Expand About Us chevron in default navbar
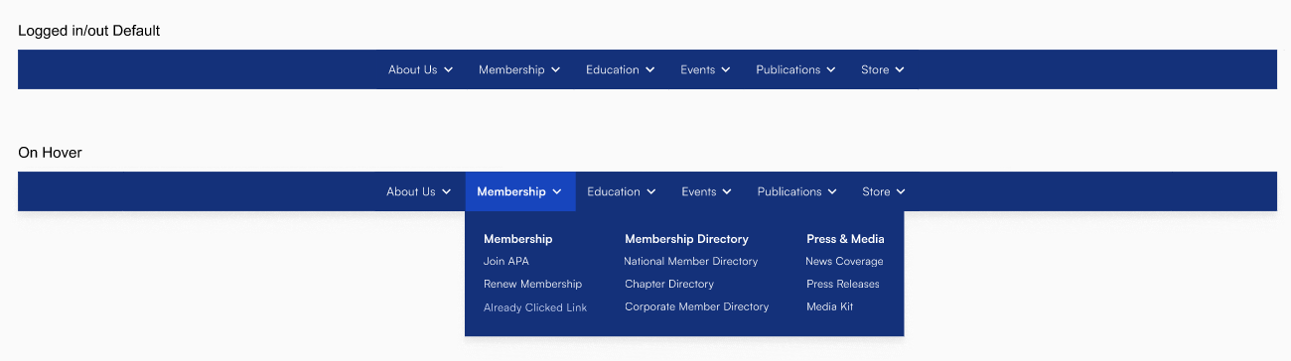 [x=448, y=69]
